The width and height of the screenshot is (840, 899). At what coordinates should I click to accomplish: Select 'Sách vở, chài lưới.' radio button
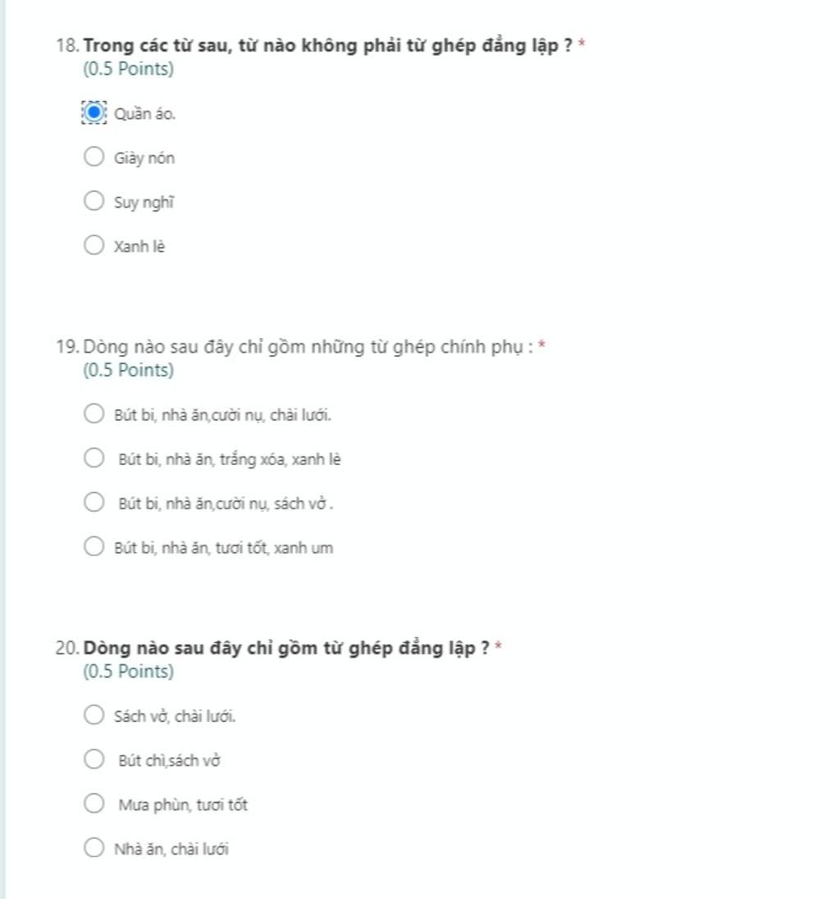pos(94,715)
